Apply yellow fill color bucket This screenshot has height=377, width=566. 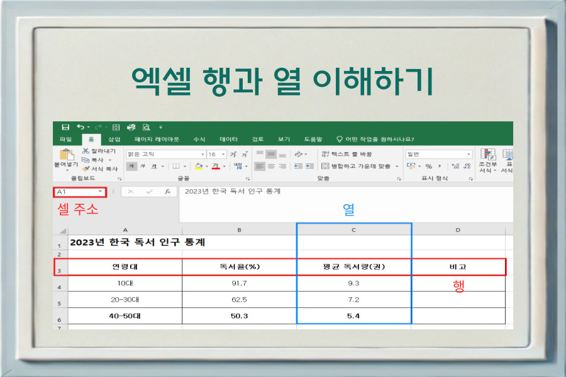click(x=198, y=167)
